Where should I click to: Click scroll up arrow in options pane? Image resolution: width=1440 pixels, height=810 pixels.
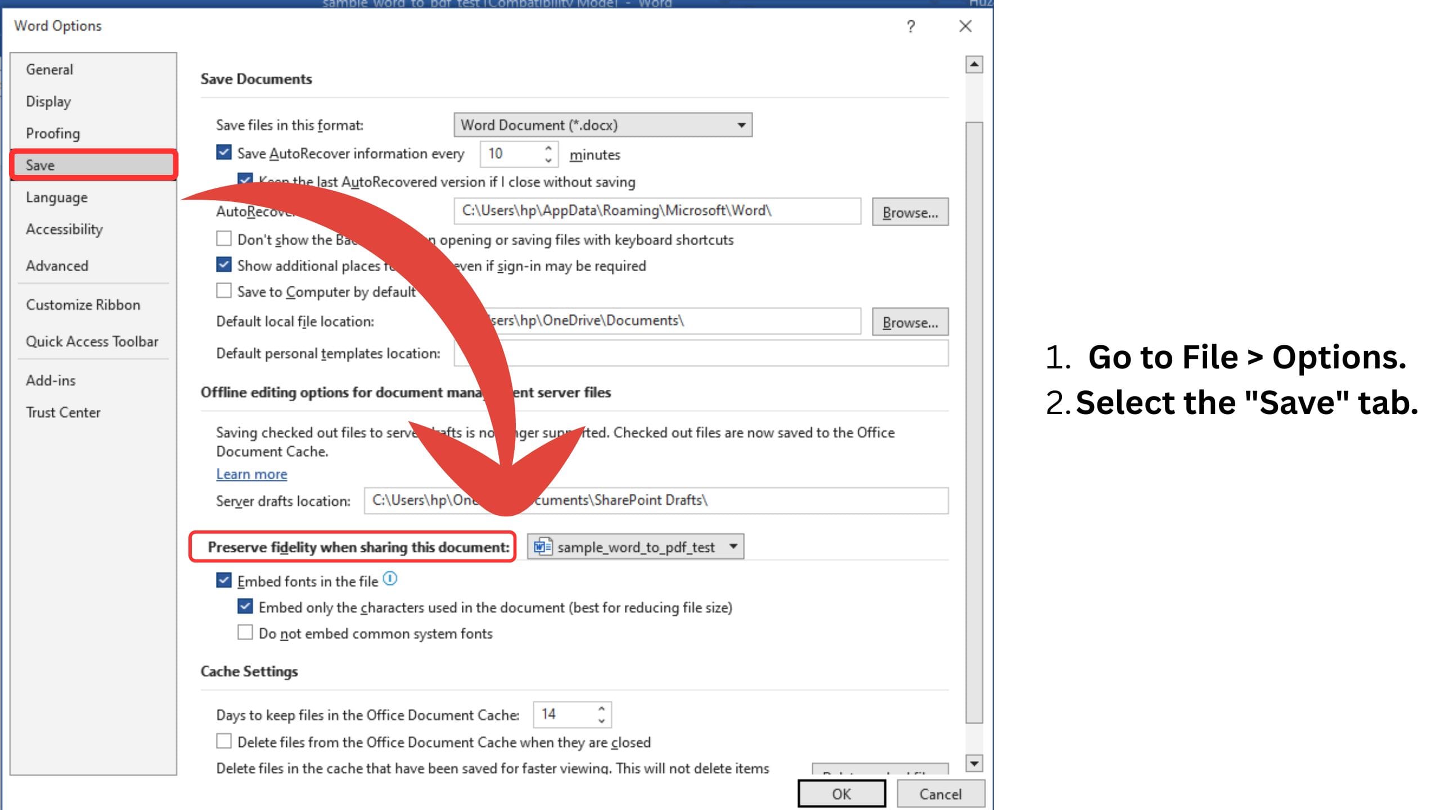(974, 65)
